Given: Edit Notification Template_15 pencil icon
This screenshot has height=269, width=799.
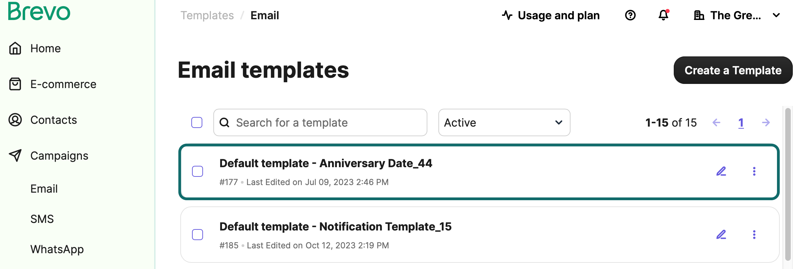Looking at the screenshot, I should [x=721, y=235].
